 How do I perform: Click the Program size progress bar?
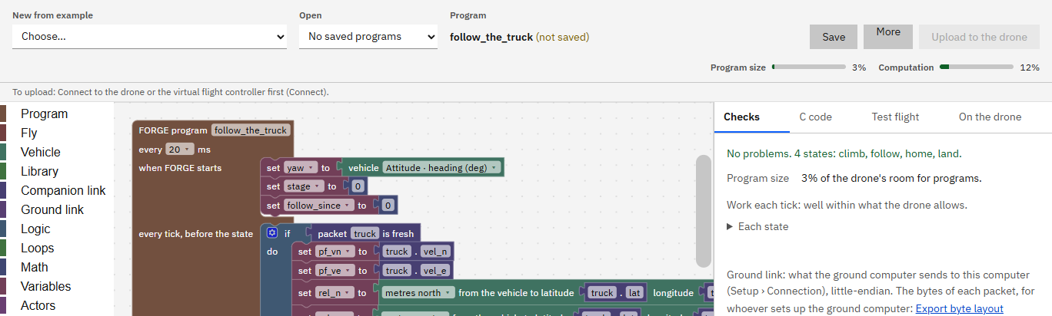808,67
